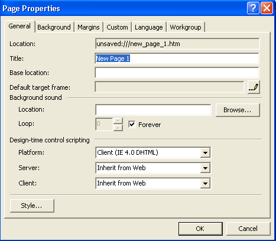276x241 pixels.
Task: Click the Style... button
Action: point(32,206)
